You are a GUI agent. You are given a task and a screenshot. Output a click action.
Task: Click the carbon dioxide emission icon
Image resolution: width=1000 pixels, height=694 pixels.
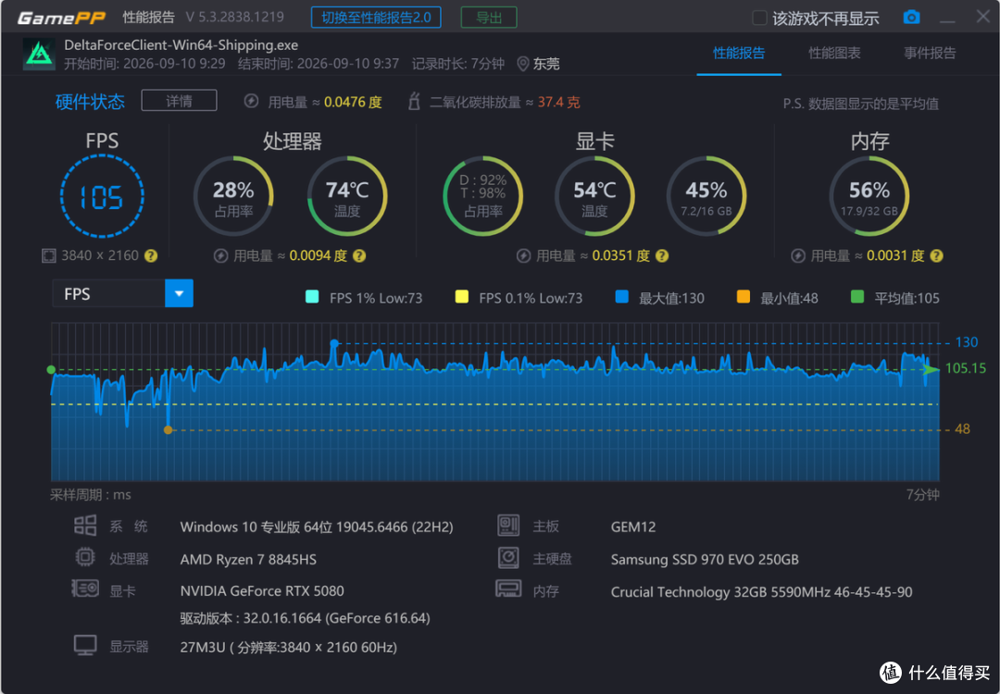[x=414, y=102]
